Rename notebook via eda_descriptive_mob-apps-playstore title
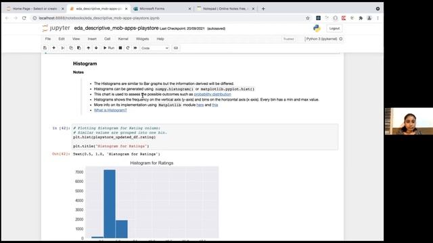 pyautogui.click(x=116, y=28)
